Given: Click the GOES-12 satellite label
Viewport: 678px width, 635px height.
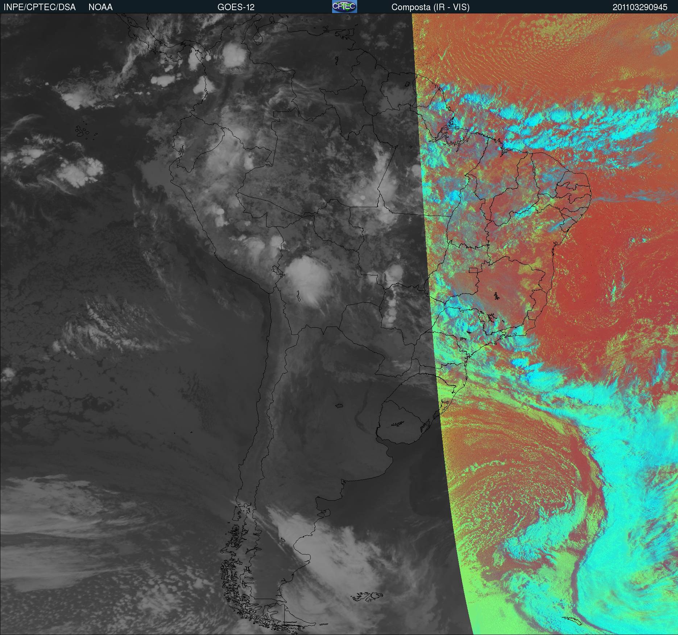Looking at the screenshot, I should [236, 7].
